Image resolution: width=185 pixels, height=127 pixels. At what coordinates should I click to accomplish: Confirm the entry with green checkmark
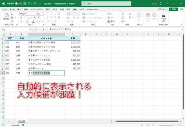[x=40, y=29]
